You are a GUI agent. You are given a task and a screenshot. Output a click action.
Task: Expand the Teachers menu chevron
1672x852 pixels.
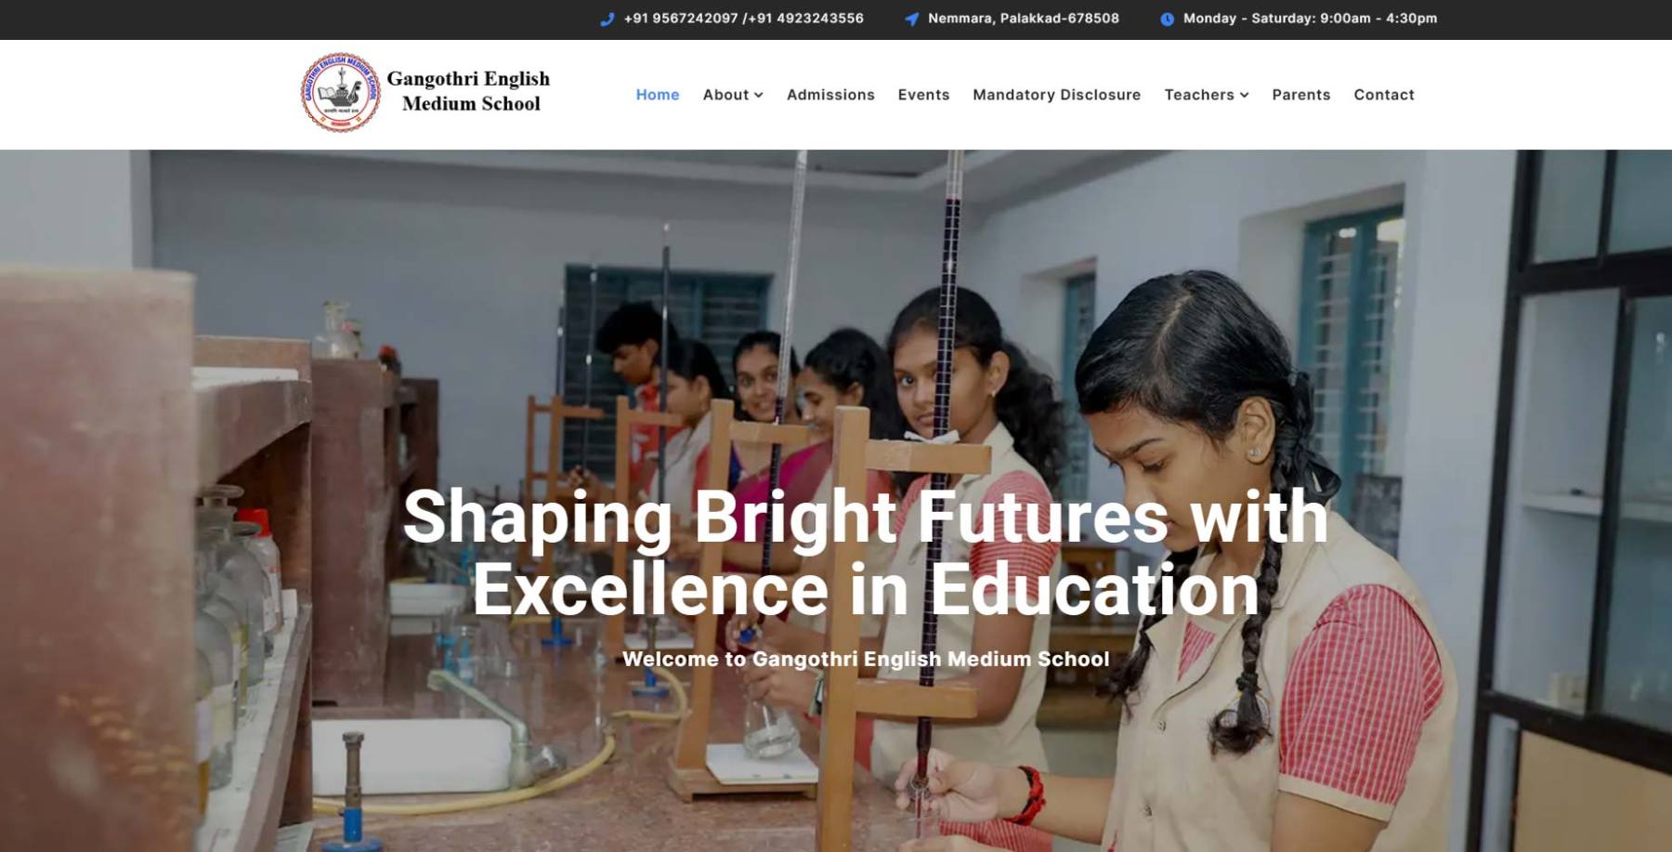[x=1244, y=95]
